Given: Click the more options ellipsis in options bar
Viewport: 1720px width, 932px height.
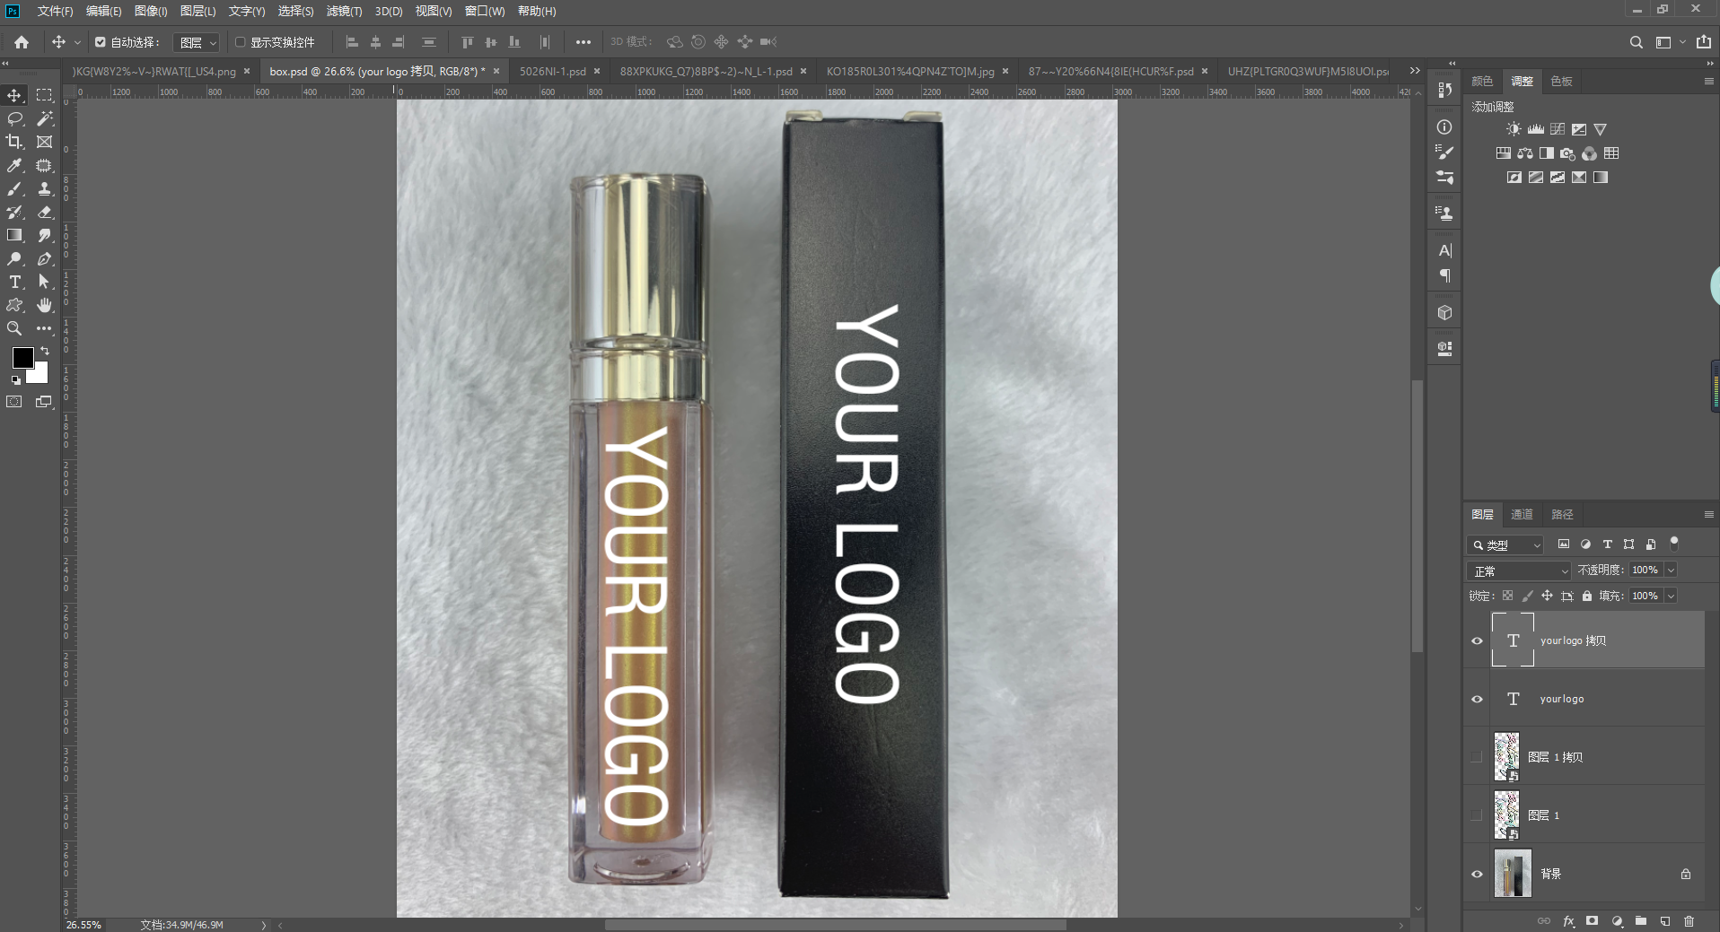Looking at the screenshot, I should tap(584, 42).
